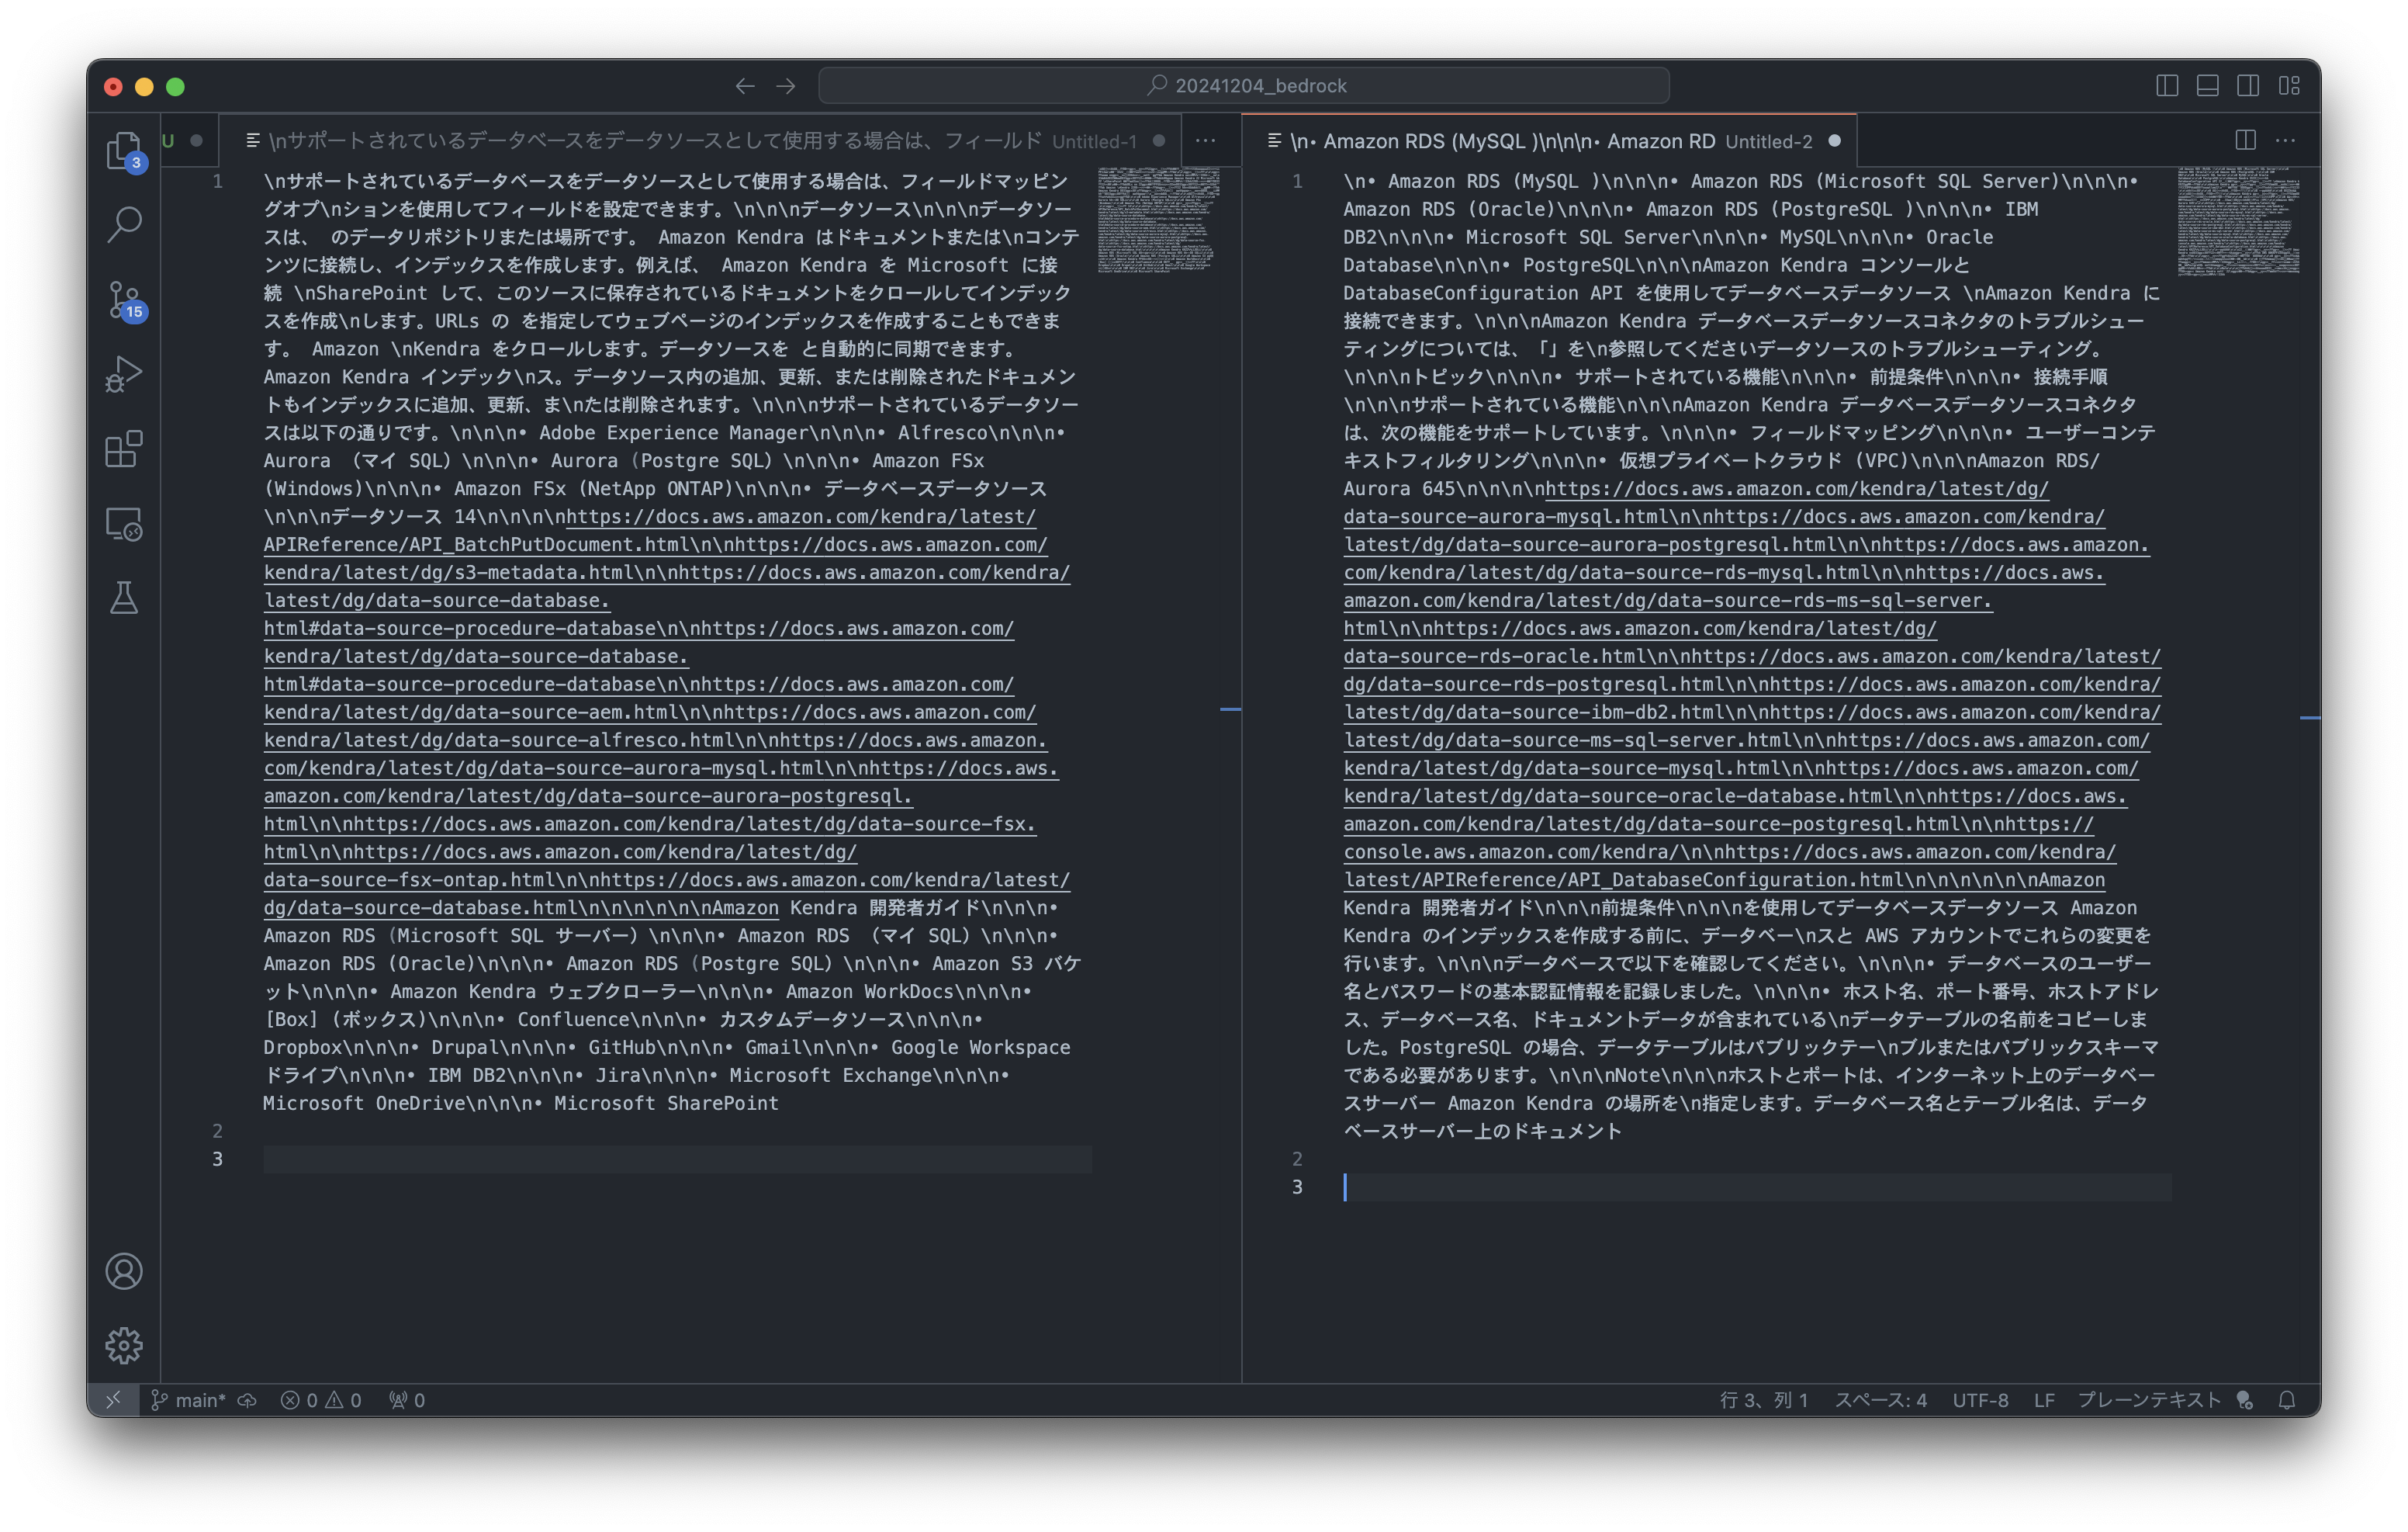Toggle the secondary side bar layout button

pyautogui.click(x=2248, y=86)
